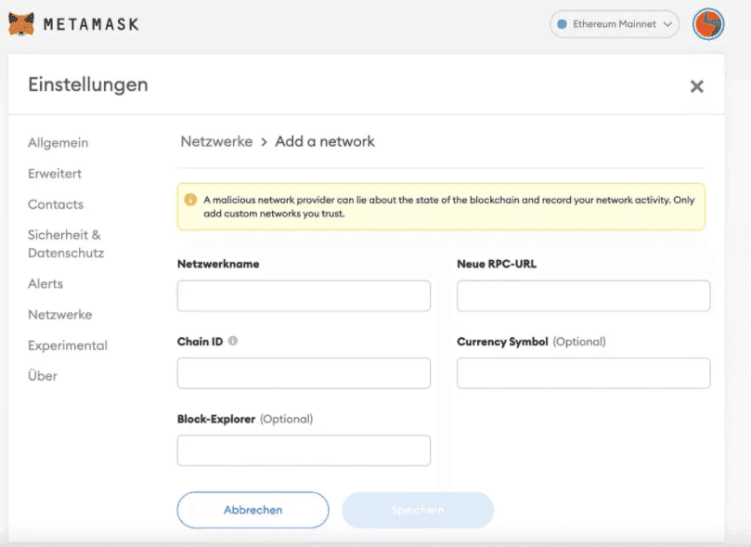
Task: Focus the Netzwerkname input field
Action: (304, 296)
